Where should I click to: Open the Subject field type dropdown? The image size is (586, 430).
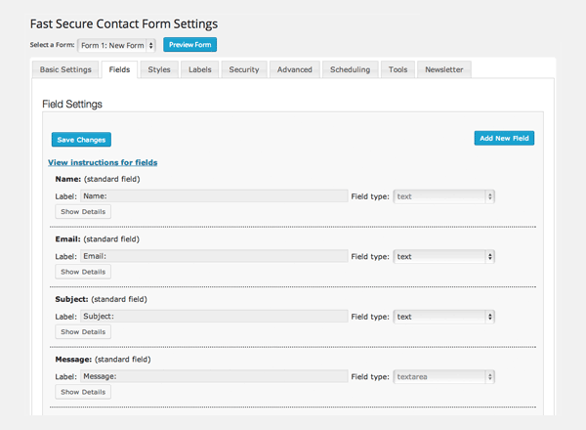coord(444,317)
